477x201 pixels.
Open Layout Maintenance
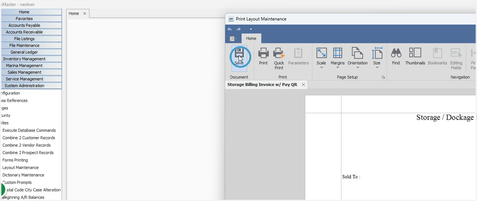21,168
